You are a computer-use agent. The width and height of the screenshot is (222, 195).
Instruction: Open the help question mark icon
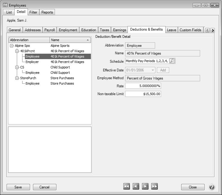pos(212,187)
